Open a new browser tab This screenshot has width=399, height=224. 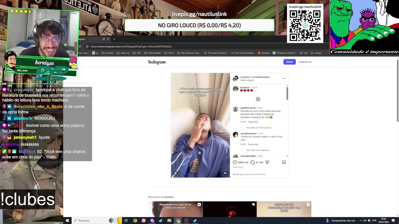point(114,39)
